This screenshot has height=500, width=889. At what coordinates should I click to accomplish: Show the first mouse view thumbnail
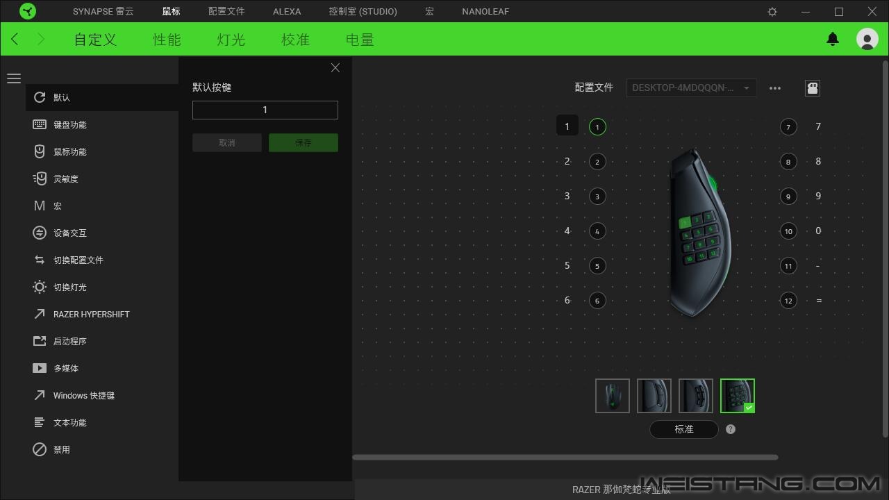(x=613, y=396)
